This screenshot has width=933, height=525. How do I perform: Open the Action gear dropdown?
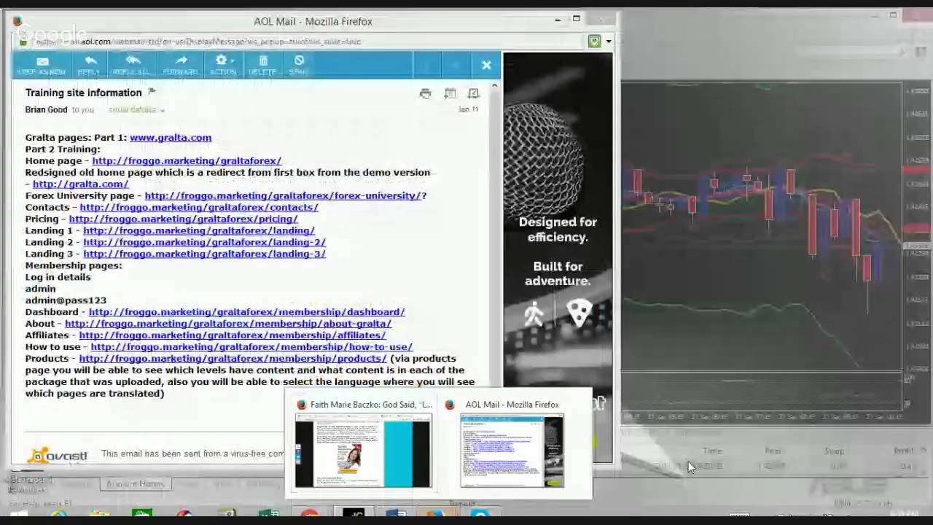(222, 64)
